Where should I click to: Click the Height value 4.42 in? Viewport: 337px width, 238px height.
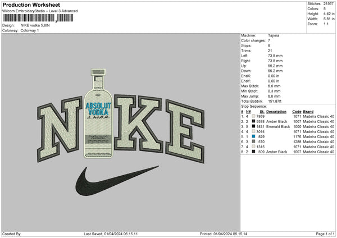click(x=329, y=13)
